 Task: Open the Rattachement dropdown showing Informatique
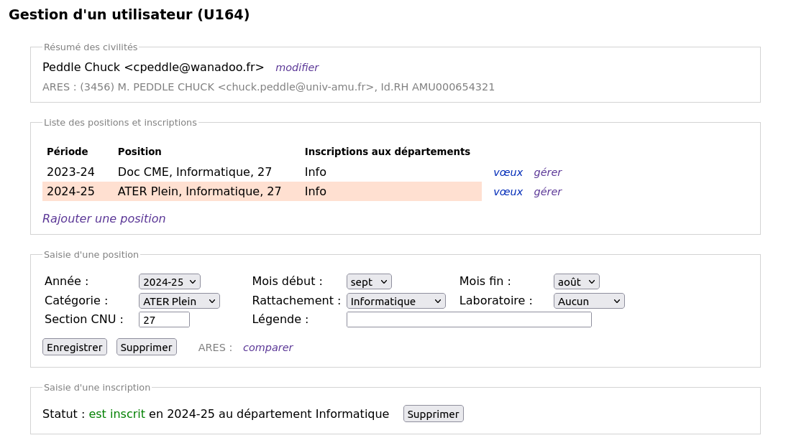[395, 301]
